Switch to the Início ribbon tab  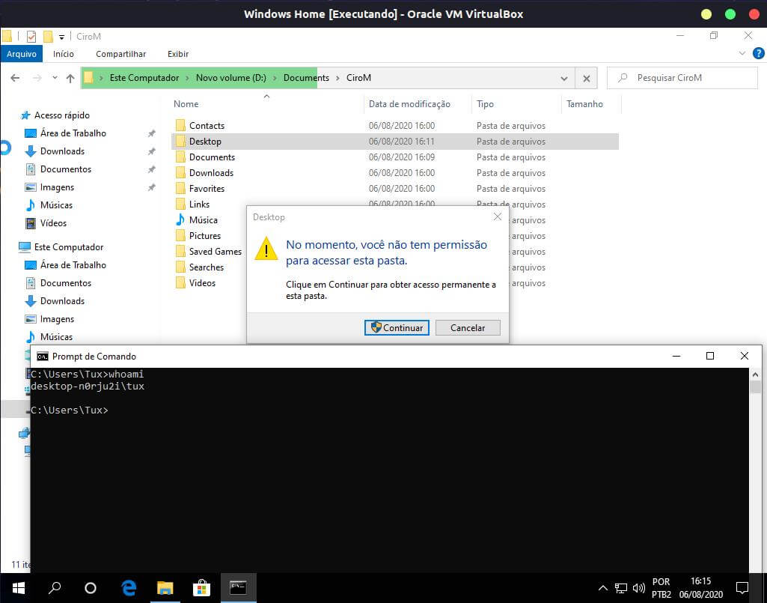pyautogui.click(x=64, y=54)
